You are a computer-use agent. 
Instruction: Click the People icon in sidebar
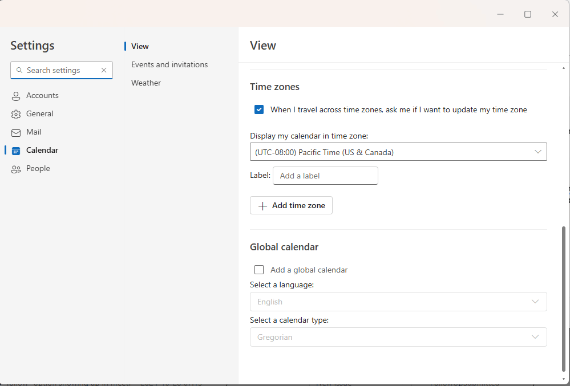(x=16, y=169)
